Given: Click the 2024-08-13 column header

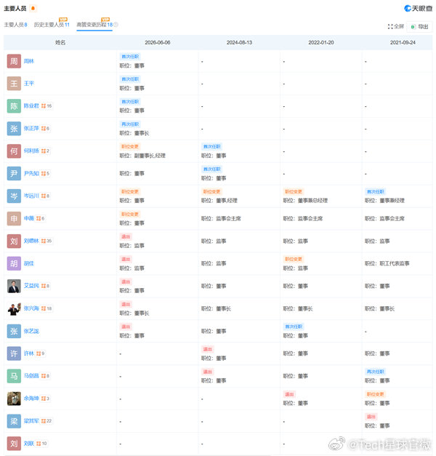Looking at the screenshot, I should point(239,42).
